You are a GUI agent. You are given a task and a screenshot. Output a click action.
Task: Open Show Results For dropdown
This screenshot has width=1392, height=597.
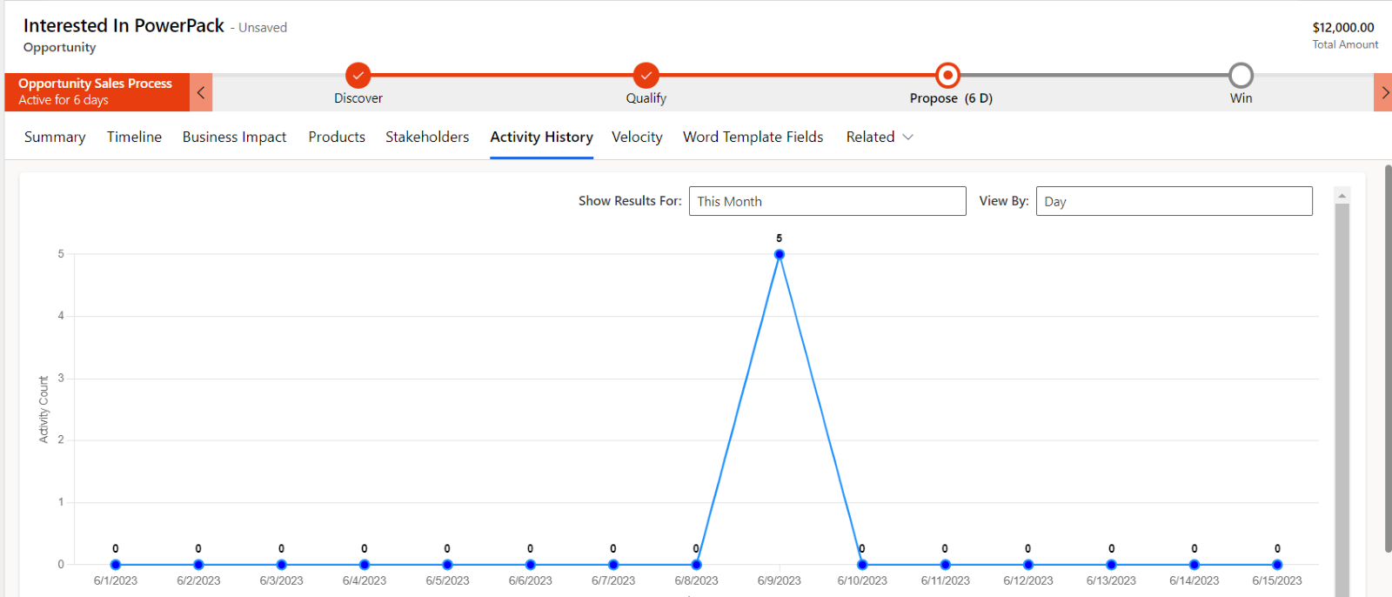tap(827, 201)
